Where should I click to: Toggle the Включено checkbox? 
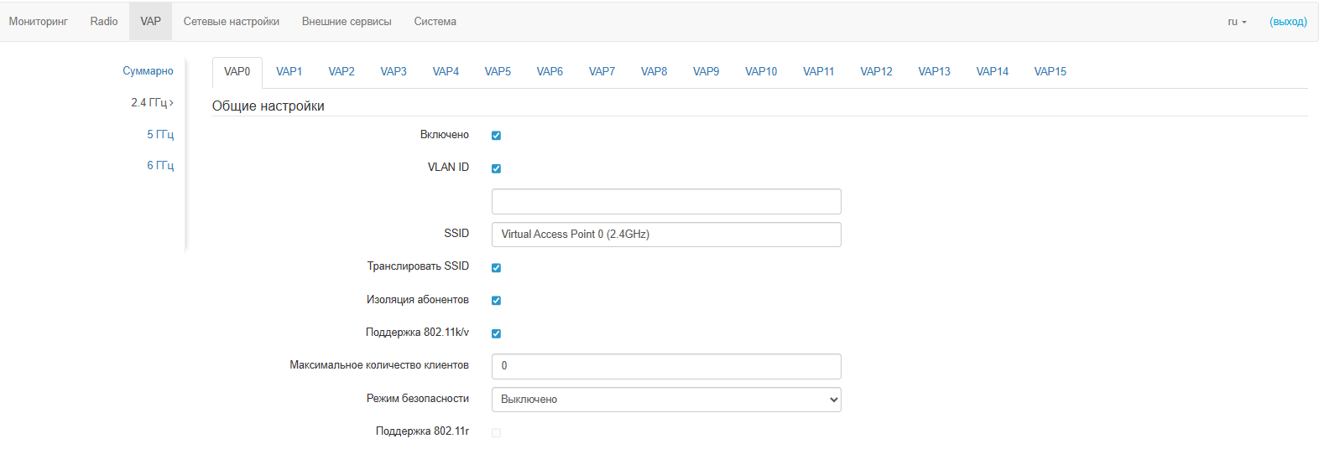pos(496,136)
